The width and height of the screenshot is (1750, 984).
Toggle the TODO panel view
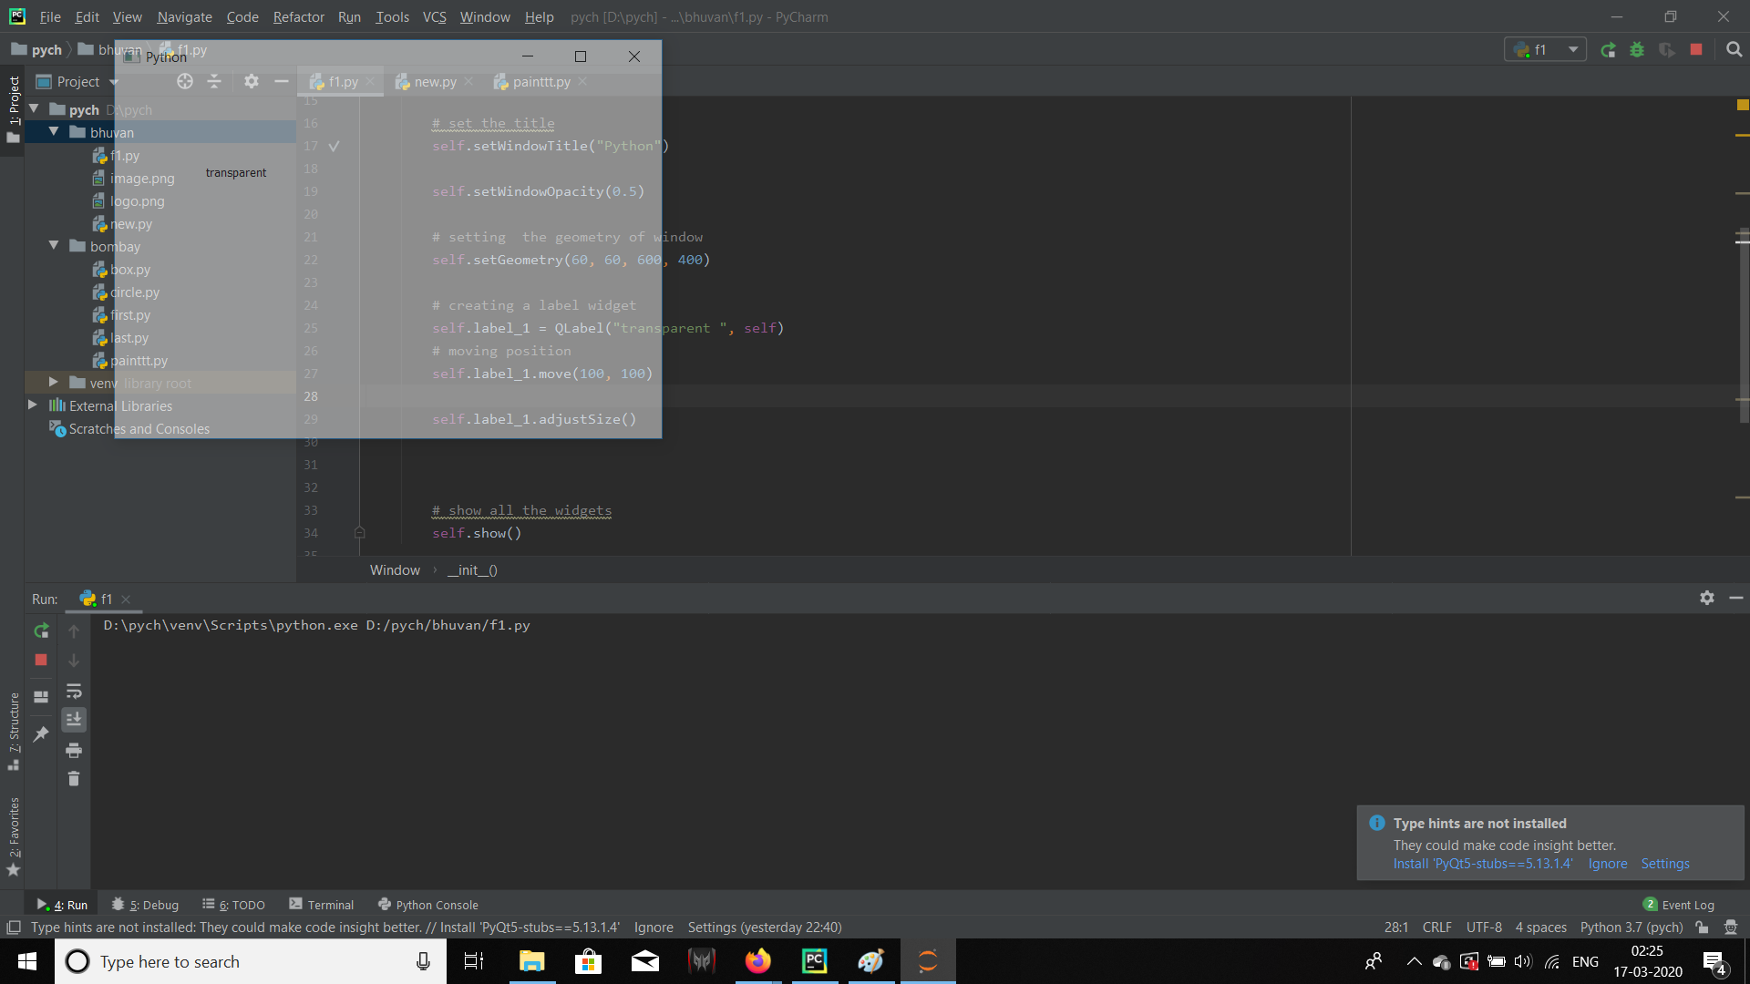(x=234, y=904)
